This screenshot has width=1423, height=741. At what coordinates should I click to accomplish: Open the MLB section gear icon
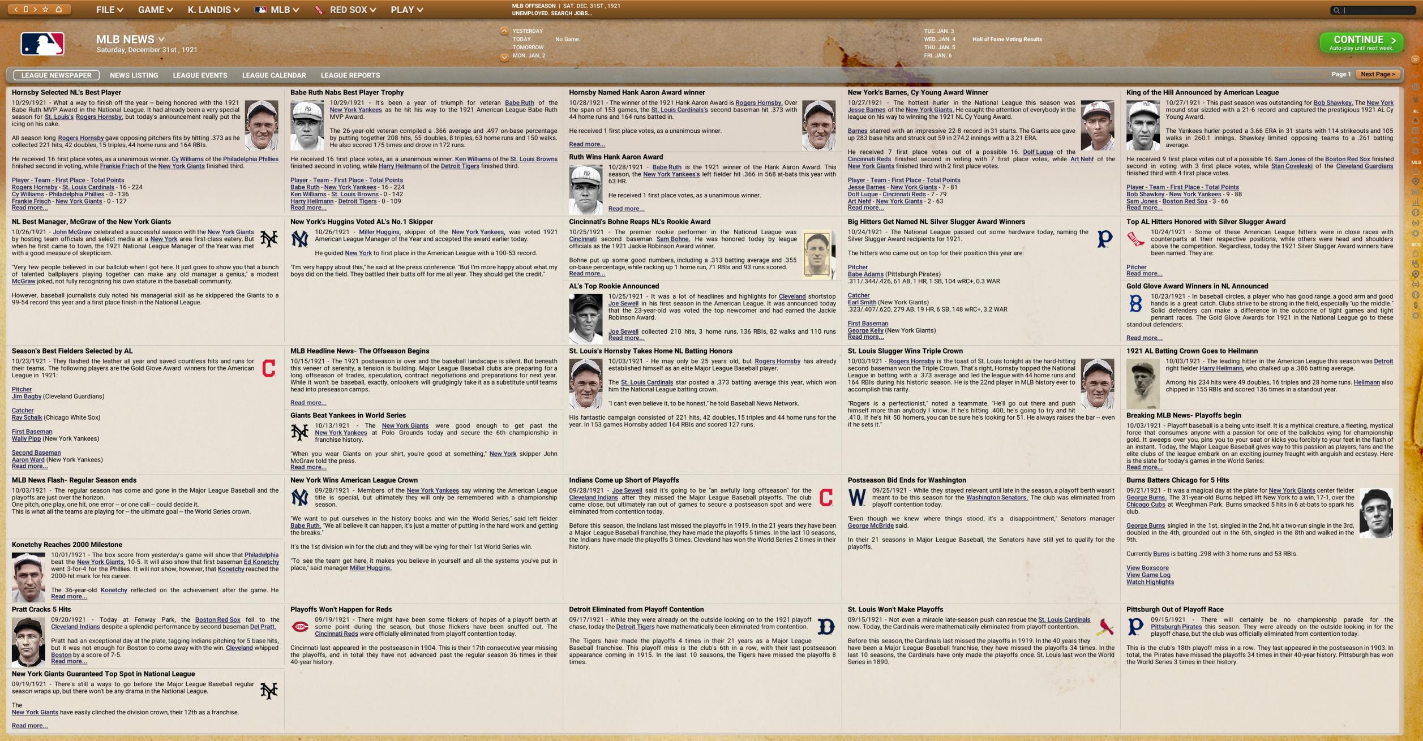click(x=1416, y=233)
